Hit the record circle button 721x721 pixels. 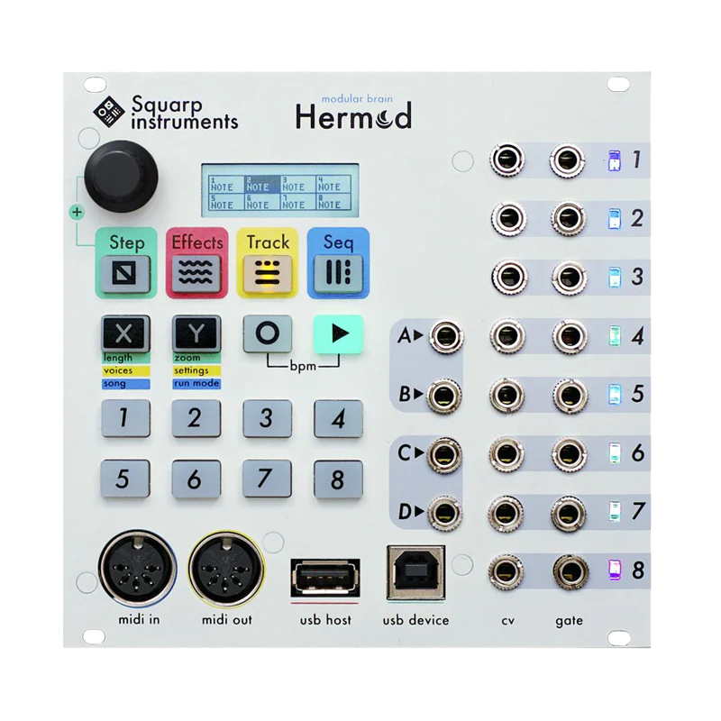[267, 333]
